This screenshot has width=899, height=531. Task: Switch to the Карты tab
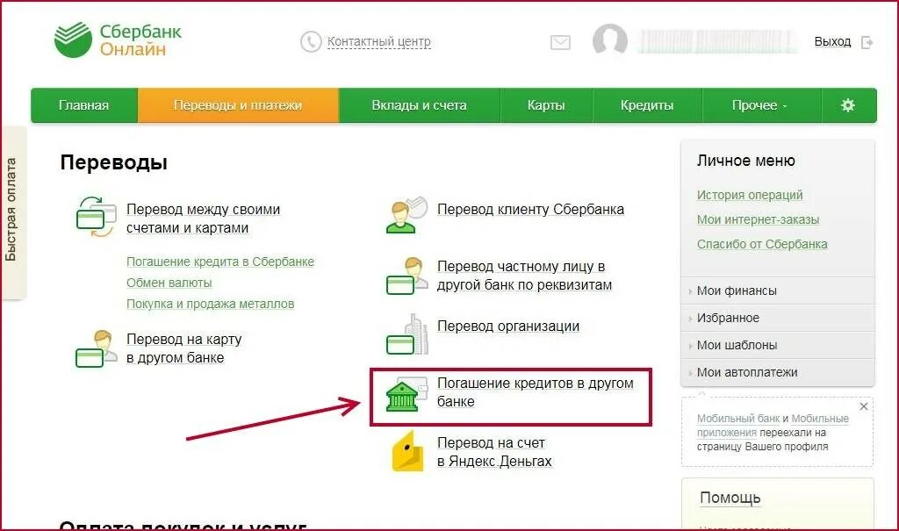click(x=546, y=105)
